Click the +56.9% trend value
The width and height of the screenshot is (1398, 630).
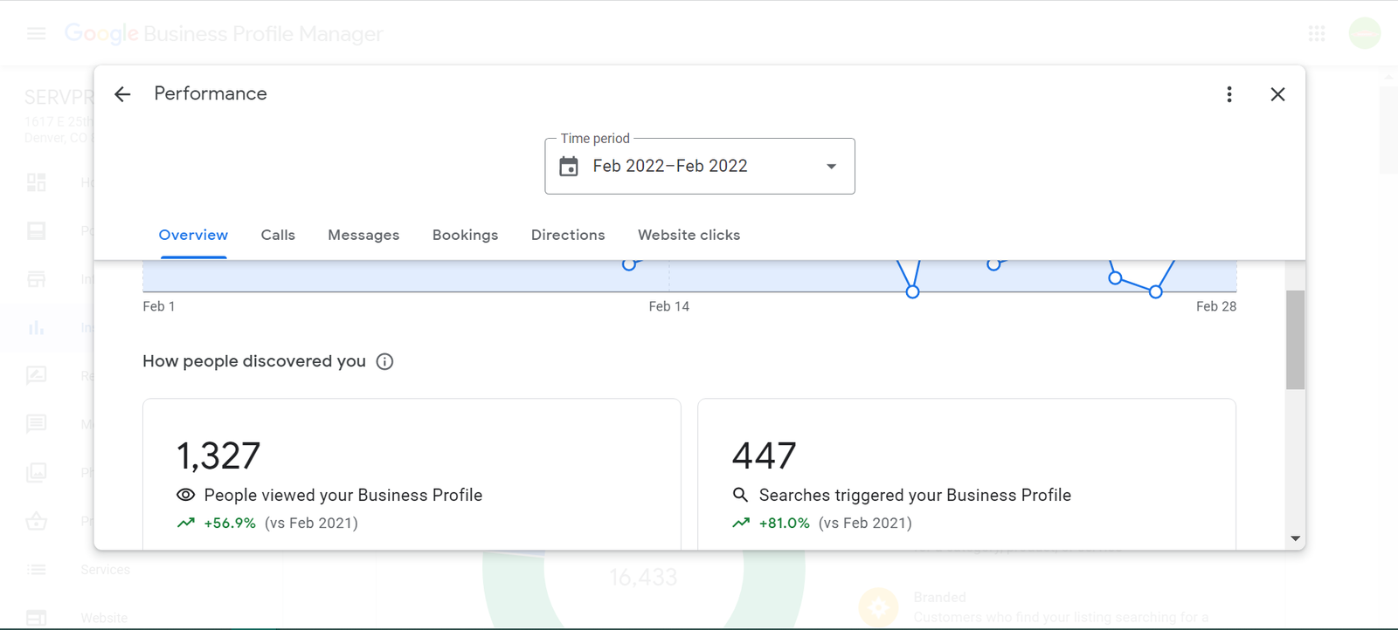[x=230, y=523]
